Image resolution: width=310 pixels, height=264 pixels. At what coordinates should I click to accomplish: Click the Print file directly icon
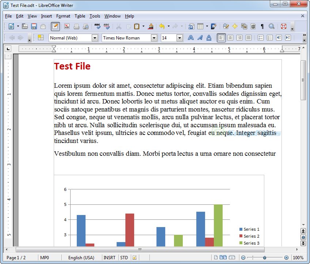77,26
